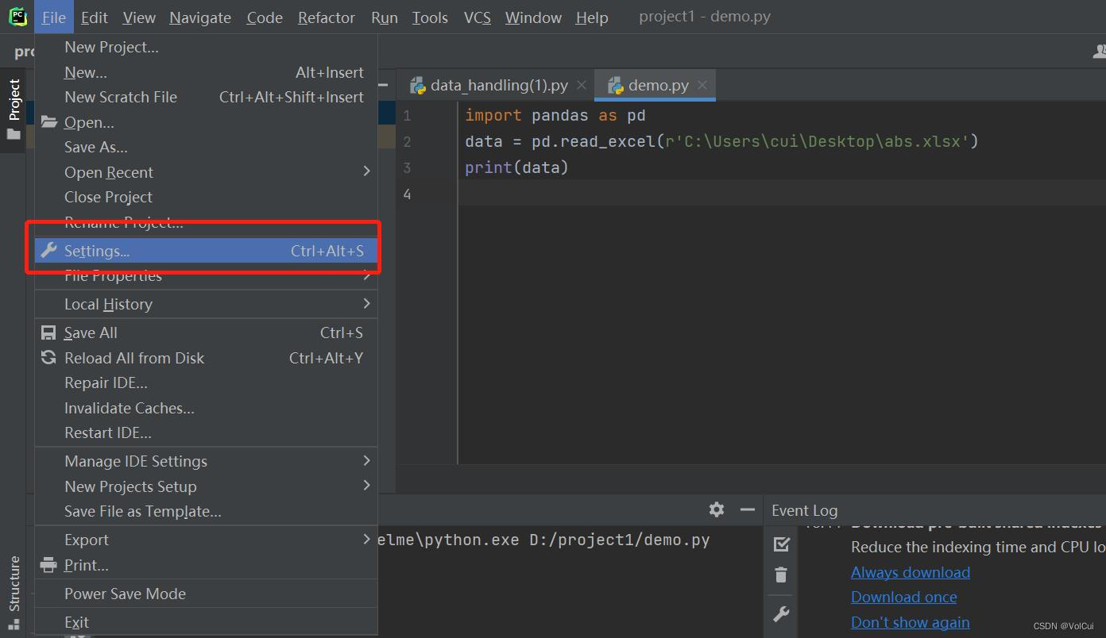Screen dimensions: 1106x638
Task: Clear the Event Log with the trash icon
Action: (782, 575)
